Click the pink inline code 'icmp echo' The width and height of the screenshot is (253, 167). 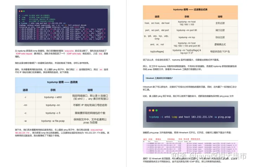coord(69,51)
